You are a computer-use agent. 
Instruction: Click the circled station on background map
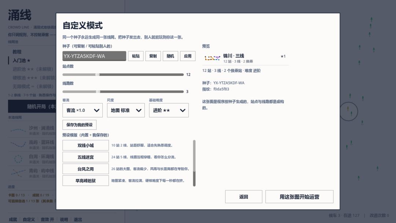click(x=349, y=111)
